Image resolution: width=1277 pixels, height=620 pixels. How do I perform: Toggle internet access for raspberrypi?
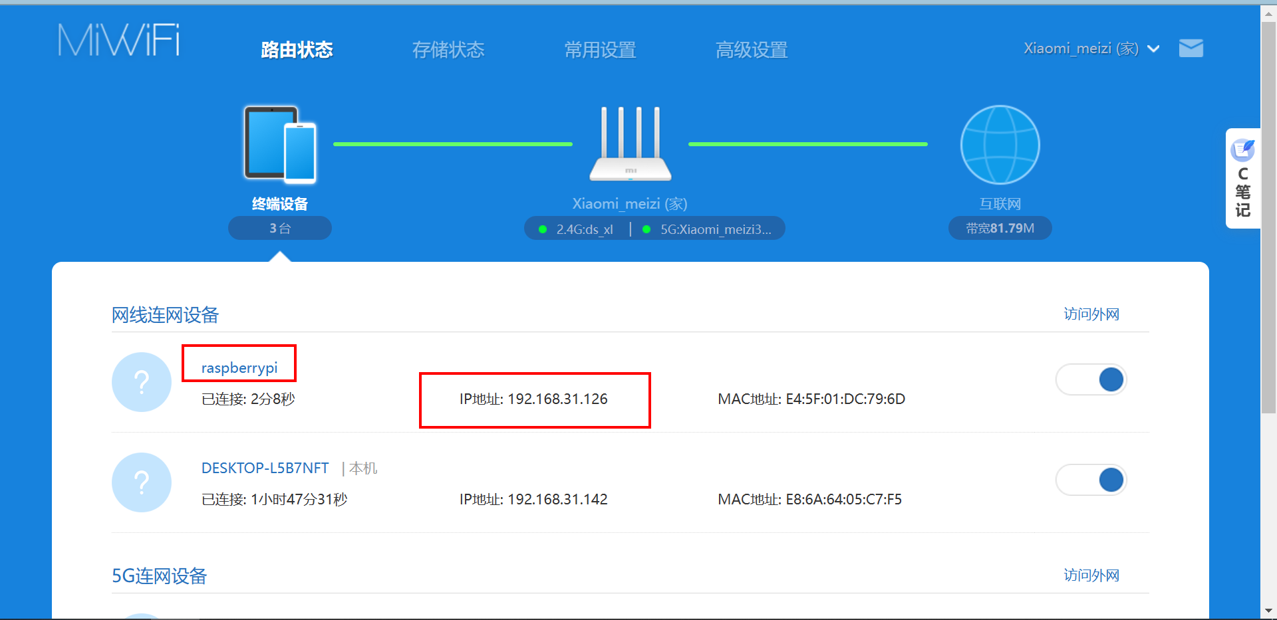1091,379
